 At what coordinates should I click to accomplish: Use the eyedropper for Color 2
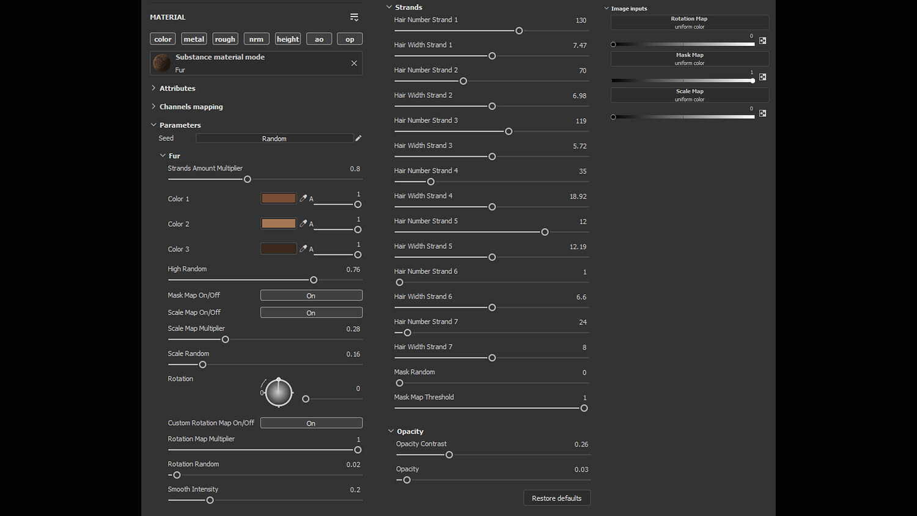[303, 223]
